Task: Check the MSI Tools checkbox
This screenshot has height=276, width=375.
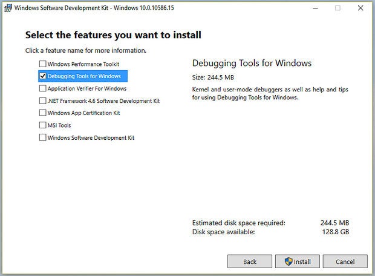Action: pos(42,125)
